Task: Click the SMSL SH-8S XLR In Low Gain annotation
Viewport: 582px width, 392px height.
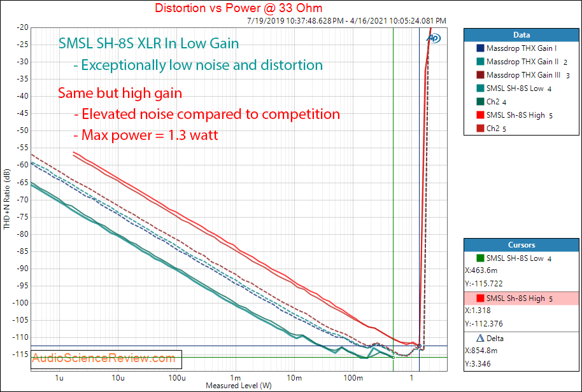Action: pyautogui.click(x=149, y=43)
